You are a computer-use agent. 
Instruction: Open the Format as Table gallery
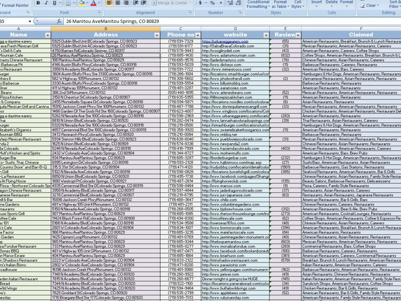point(280,4)
